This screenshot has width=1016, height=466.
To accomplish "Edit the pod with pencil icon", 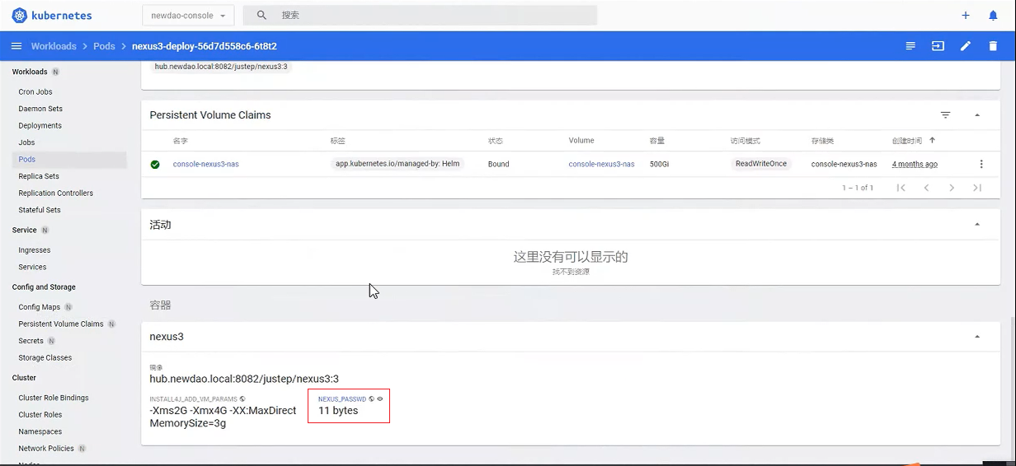I will [966, 46].
